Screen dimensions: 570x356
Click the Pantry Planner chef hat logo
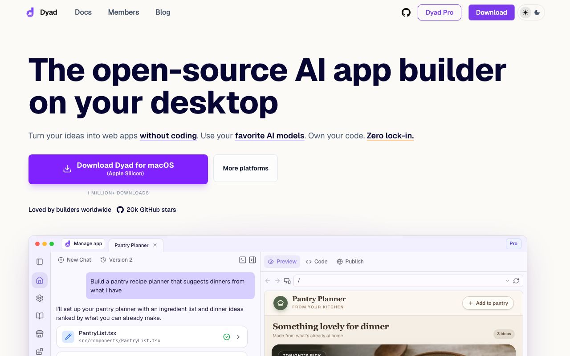281,303
